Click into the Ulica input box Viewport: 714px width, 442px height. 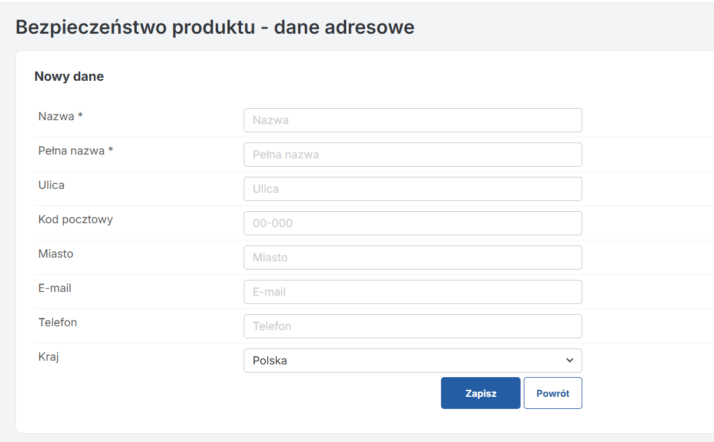tap(412, 189)
